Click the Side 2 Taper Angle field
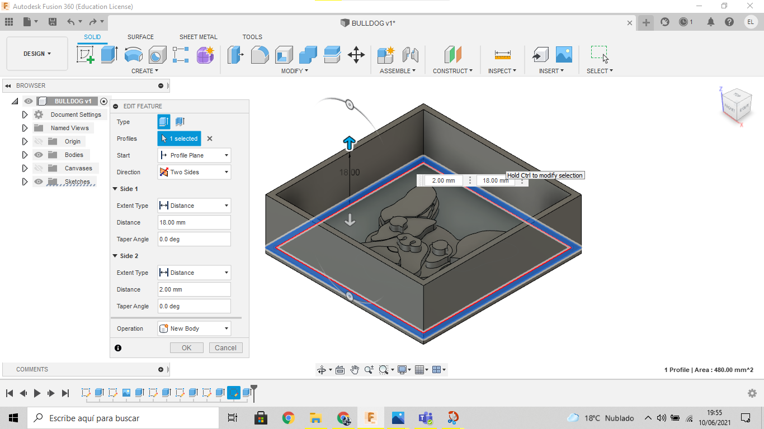This screenshot has width=764, height=429. tap(194, 306)
